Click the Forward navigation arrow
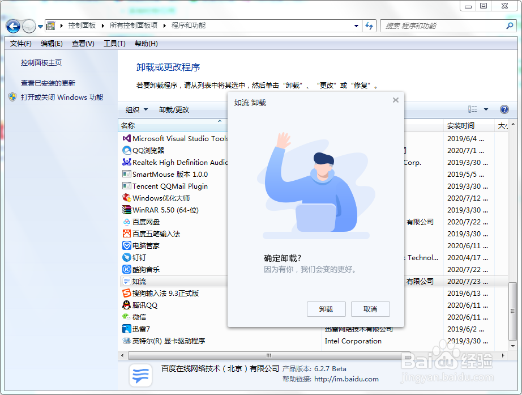 pos(29,26)
